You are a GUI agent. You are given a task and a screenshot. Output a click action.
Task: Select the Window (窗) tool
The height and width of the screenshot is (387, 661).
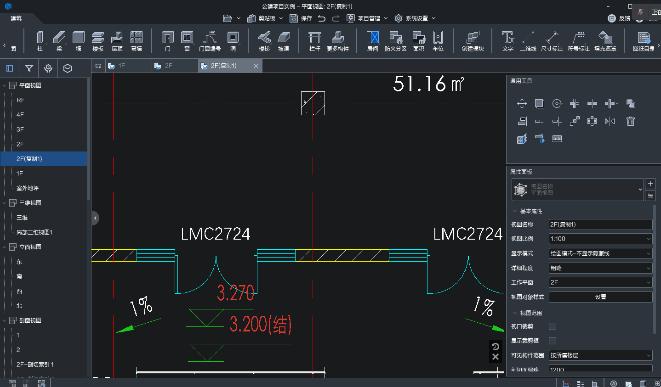[187, 41]
